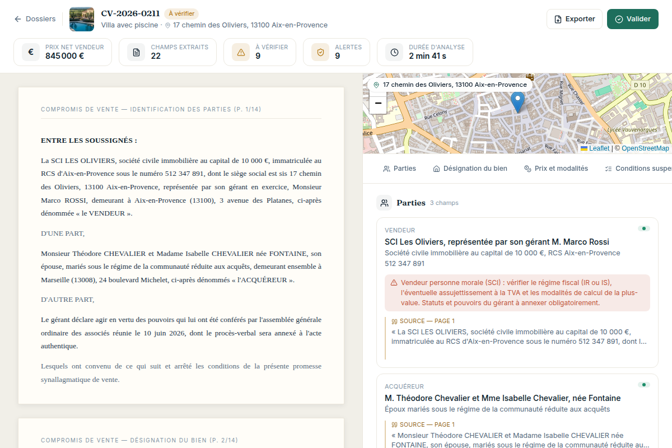Click the clock icon for Durée d'analyse
Screen dimensions: 672x448
pyautogui.click(x=394, y=52)
